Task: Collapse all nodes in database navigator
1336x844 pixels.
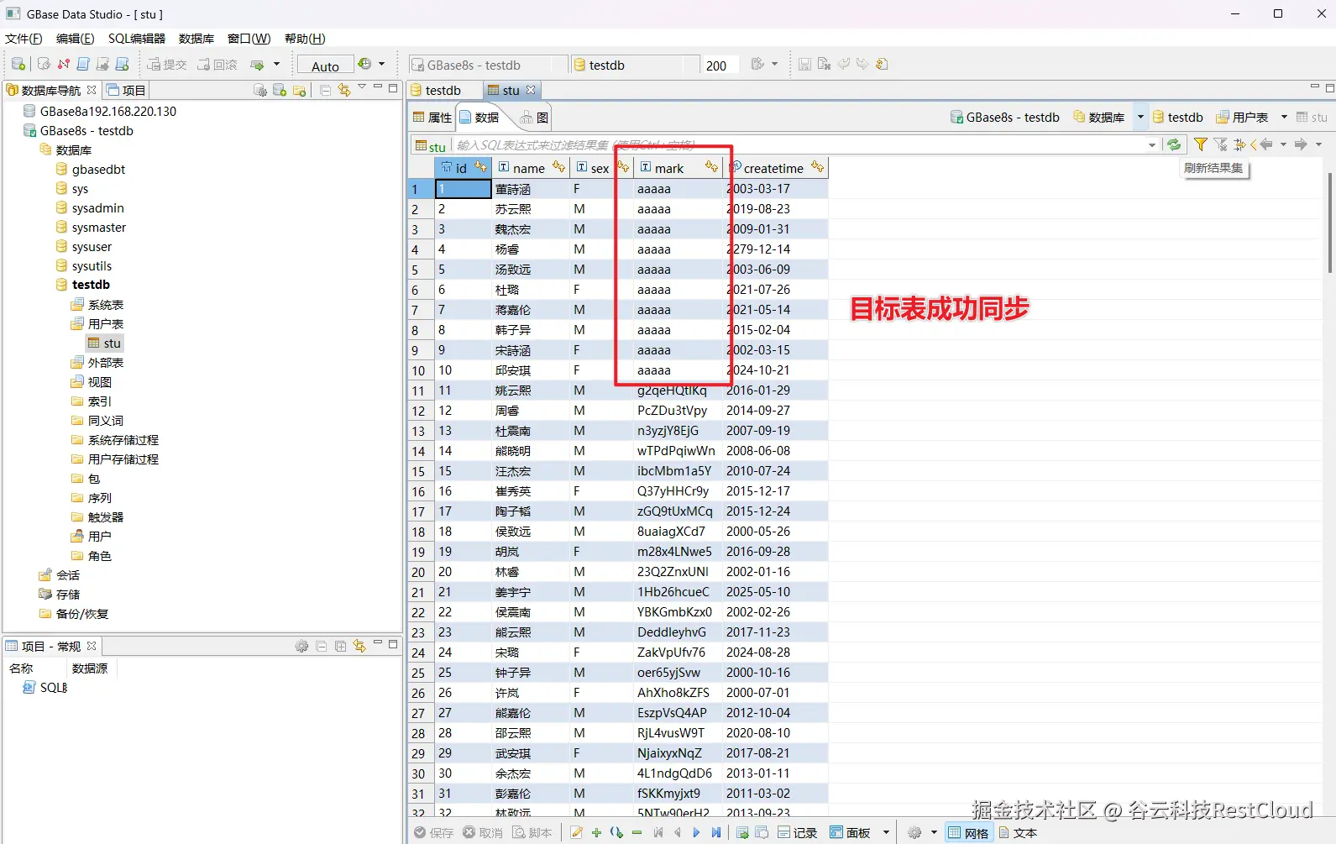Action: pos(325,90)
